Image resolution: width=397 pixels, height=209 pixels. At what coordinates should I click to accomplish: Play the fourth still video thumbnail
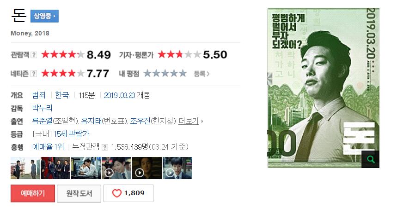(x=116, y=168)
